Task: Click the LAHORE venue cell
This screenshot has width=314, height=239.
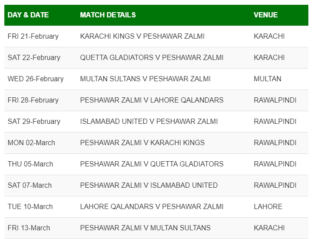Action: [268, 206]
